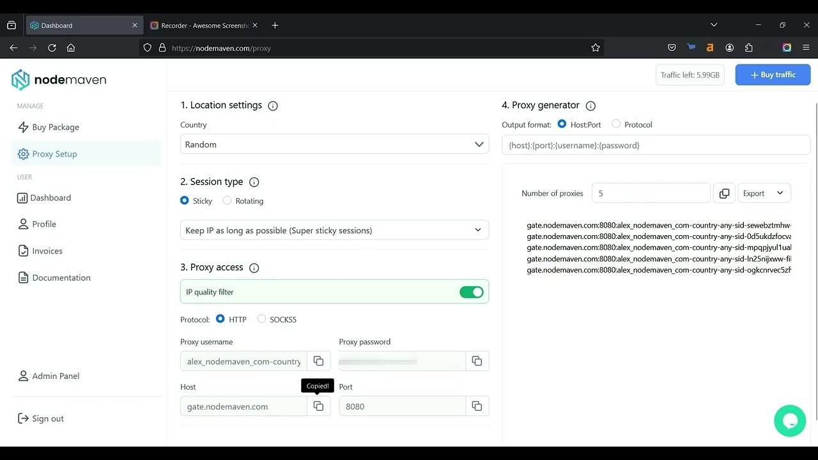
Task: Go back to previous page
Action: click(13, 48)
